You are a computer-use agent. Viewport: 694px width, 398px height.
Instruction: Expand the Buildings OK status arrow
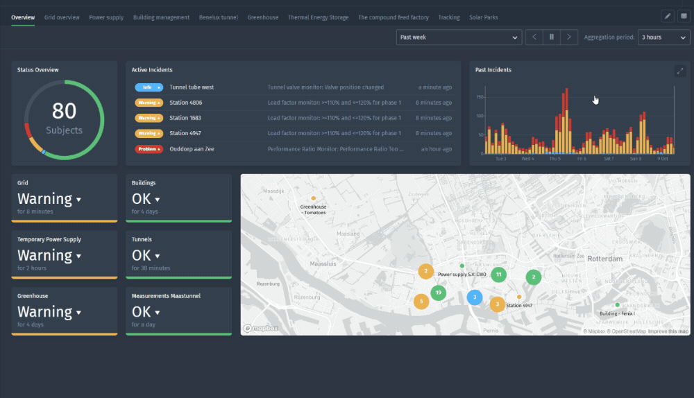click(x=158, y=200)
